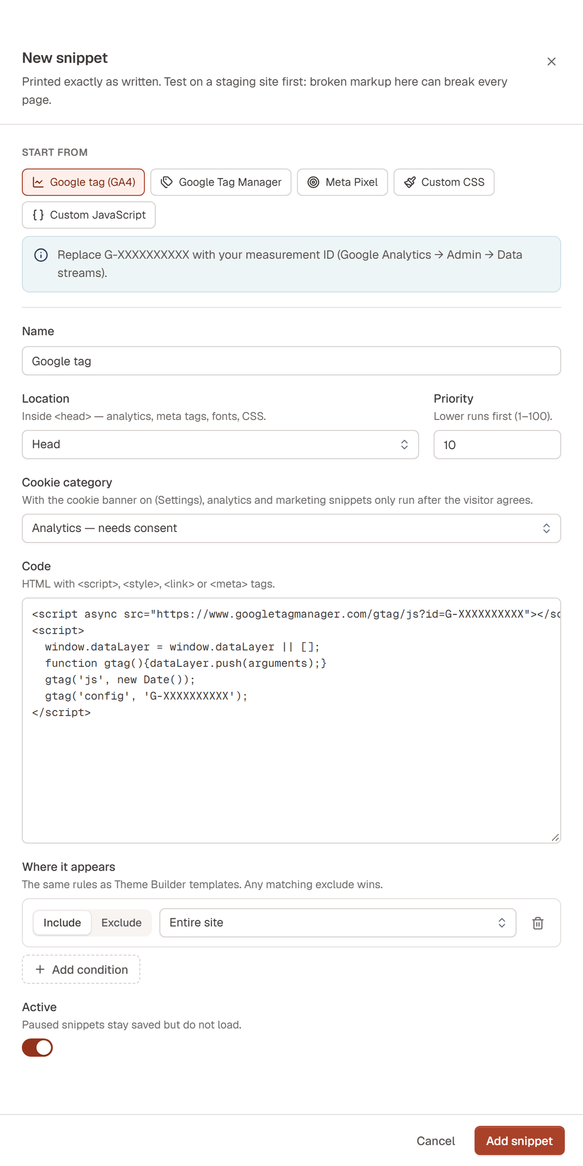Viewport: 583px width, 1166px height.
Task: Open the Cookie category dropdown
Action: [x=291, y=528]
